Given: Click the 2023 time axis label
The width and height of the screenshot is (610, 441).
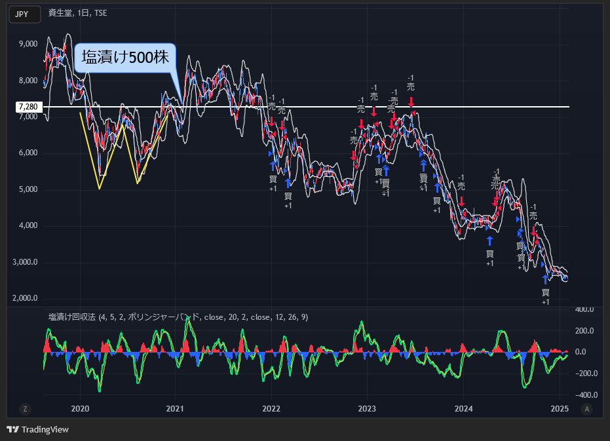Looking at the screenshot, I should [x=367, y=409].
